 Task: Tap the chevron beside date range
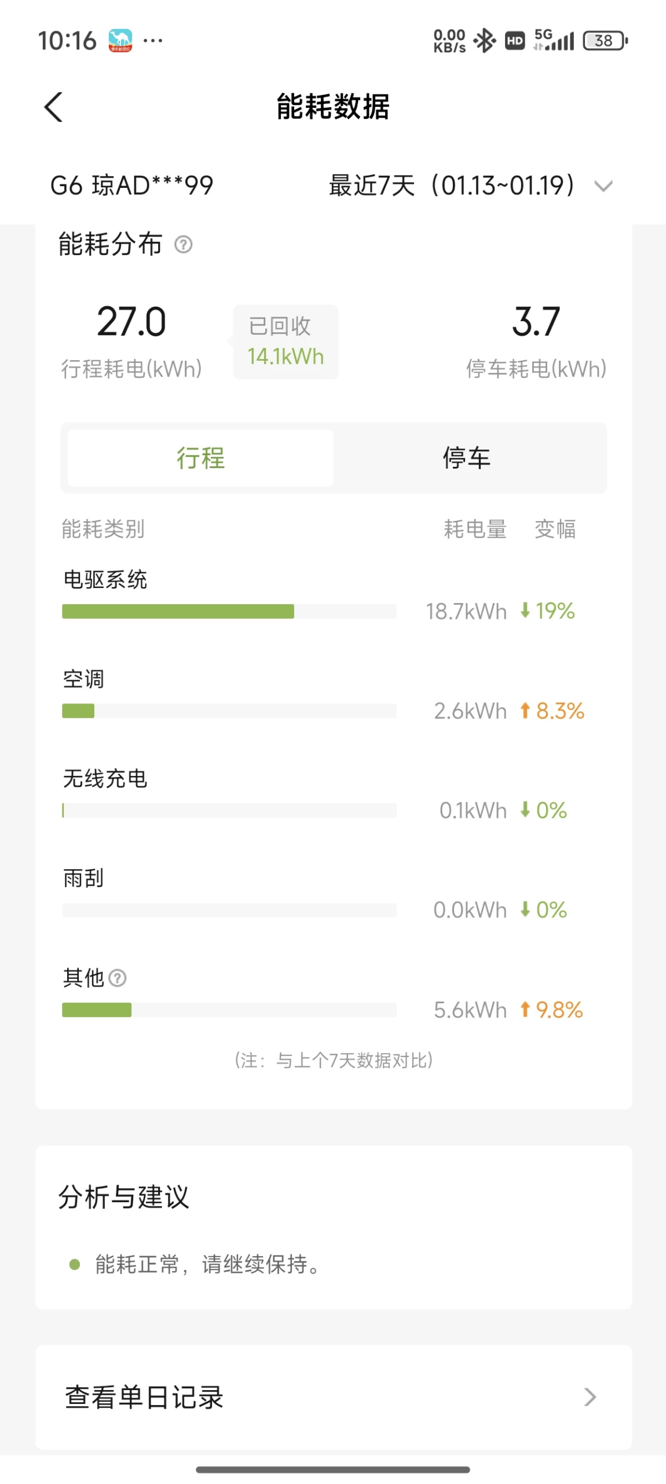pos(603,186)
